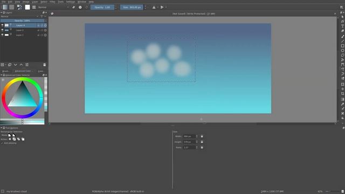
Task: Open the Fill Patterns chooser in the toolbar
Action: pyautogui.click(x=12, y=7)
